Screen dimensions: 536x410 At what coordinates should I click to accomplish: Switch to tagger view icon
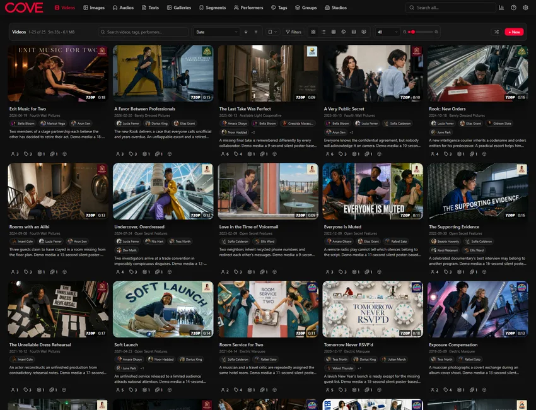pyautogui.click(x=344, y=32)
